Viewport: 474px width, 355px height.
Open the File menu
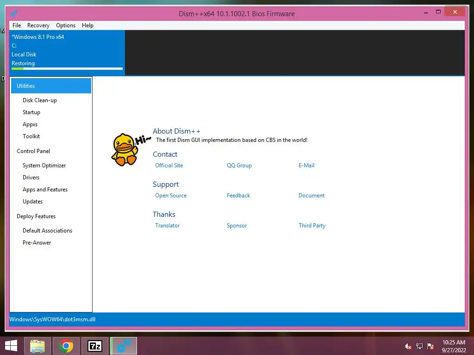pos(17,25)
